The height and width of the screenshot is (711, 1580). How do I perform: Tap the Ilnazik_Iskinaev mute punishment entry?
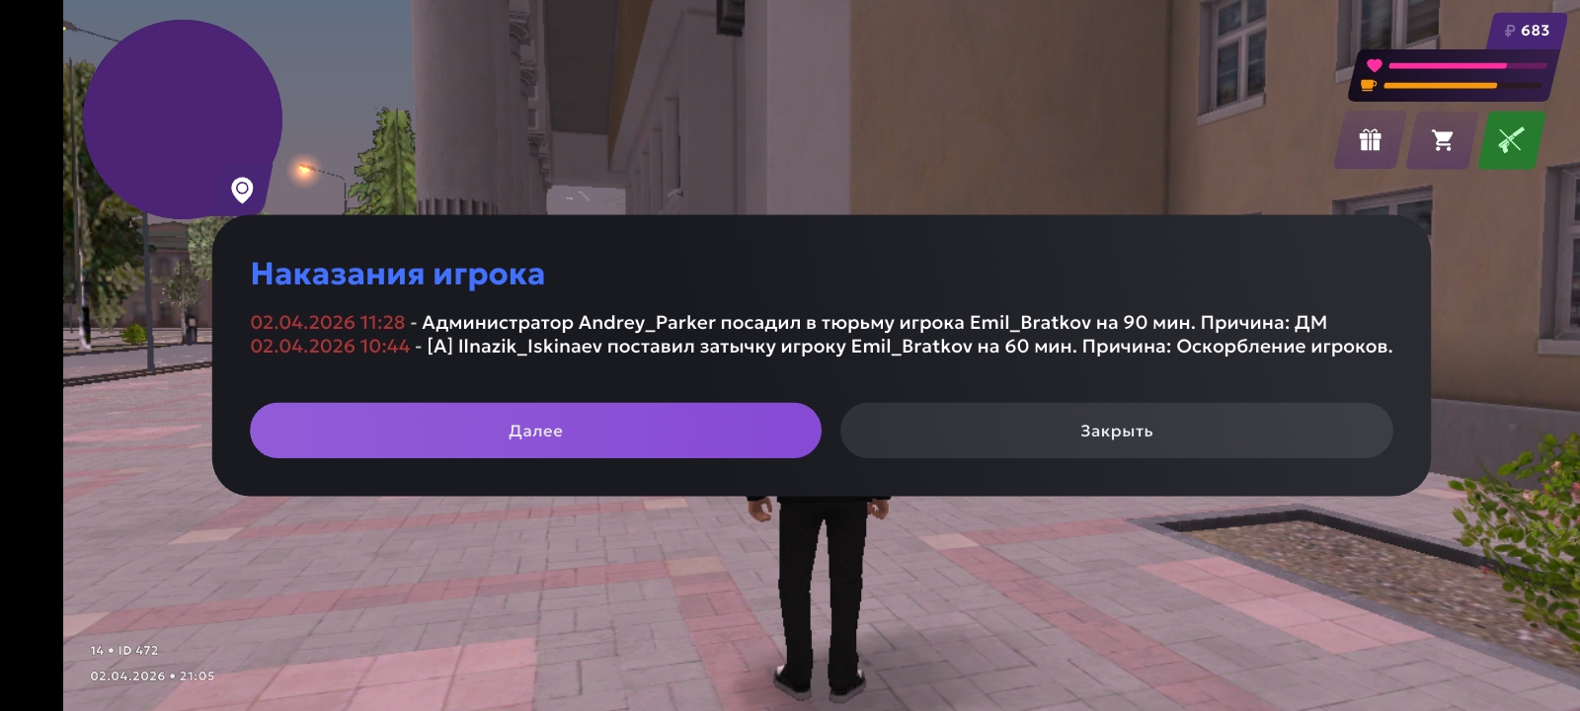tap(822, 347)
